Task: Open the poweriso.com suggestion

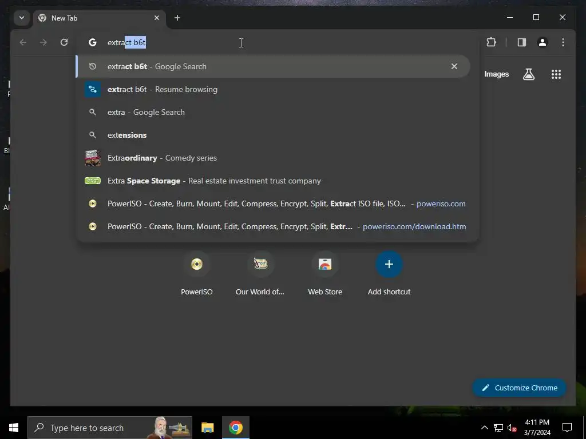Action: click(273, 204)
